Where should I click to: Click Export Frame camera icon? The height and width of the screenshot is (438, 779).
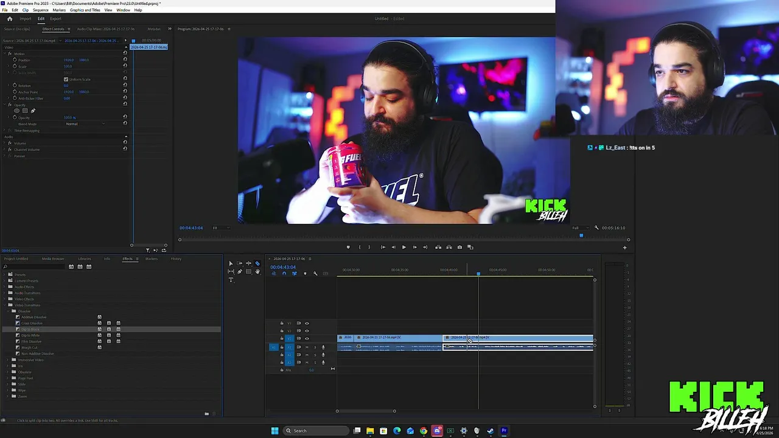click(459, 247)
